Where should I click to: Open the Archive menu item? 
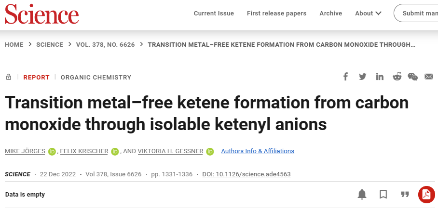click(x=331, y=13)
